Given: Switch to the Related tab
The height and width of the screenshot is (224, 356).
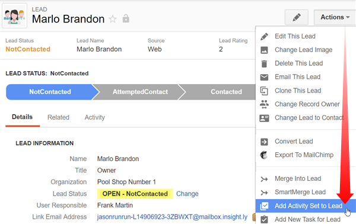Looking at the screenshot, I should point(58,117).
